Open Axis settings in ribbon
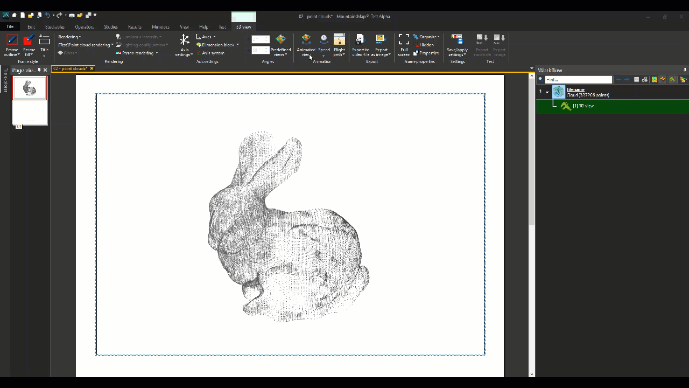This screenshot has height=388, width=689. pos(184,46)
